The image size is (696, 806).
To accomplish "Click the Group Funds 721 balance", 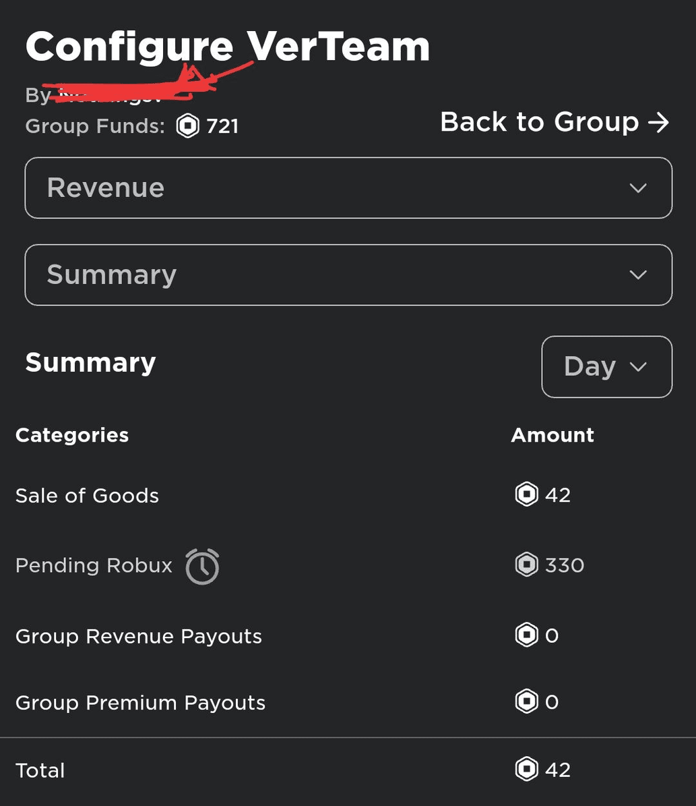I will pos(222,126).
